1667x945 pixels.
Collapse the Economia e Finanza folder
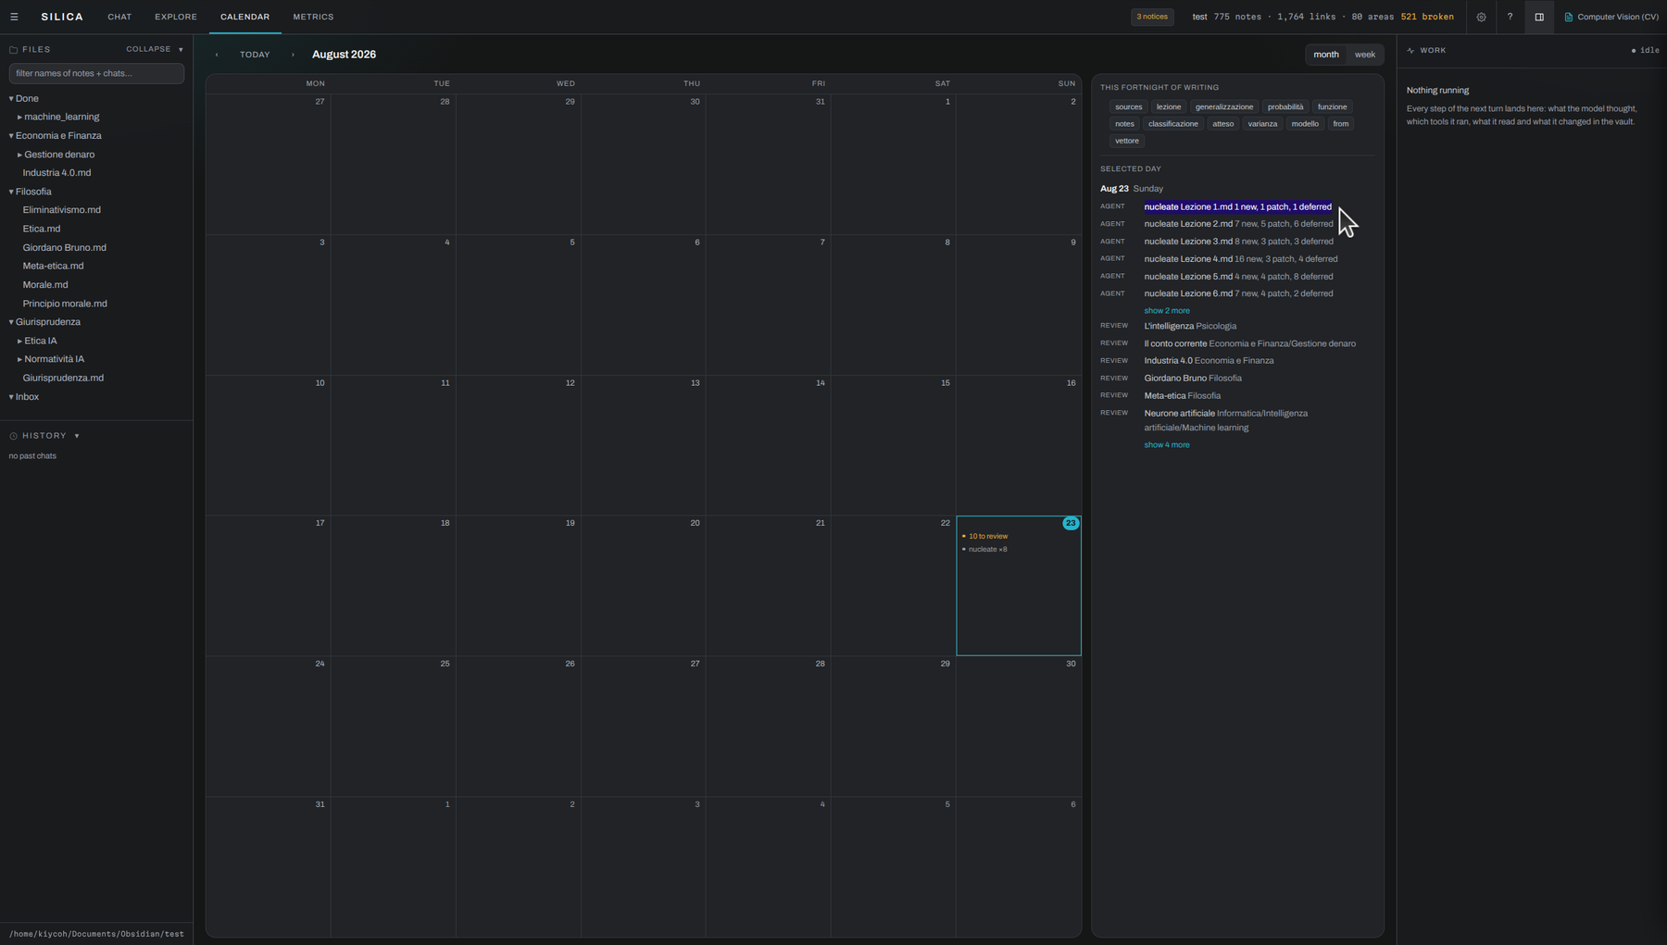[x=56, y=136]
